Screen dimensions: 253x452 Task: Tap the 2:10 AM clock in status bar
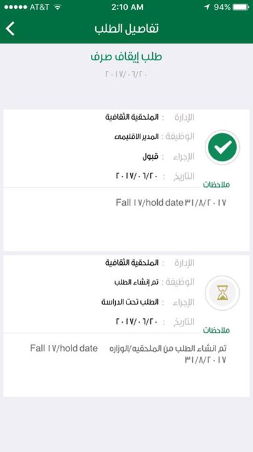click(127, 7)
